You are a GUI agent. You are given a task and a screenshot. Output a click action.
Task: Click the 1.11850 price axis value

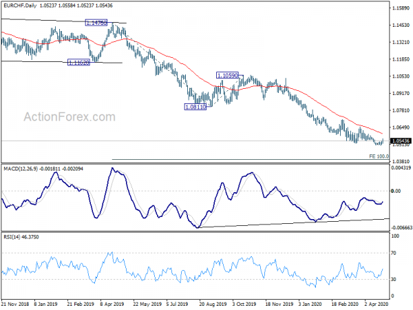[401, 59]
